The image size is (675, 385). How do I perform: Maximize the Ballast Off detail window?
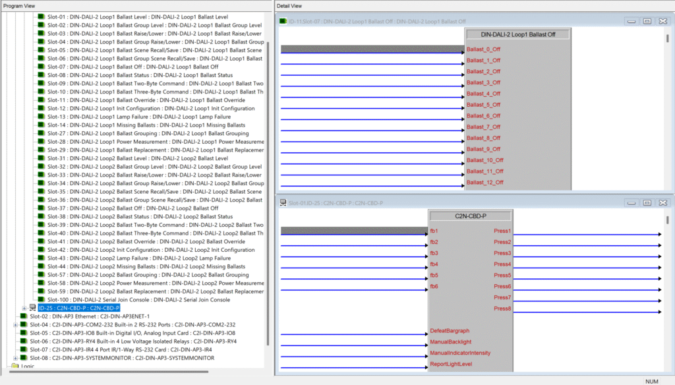coord(647,21)
